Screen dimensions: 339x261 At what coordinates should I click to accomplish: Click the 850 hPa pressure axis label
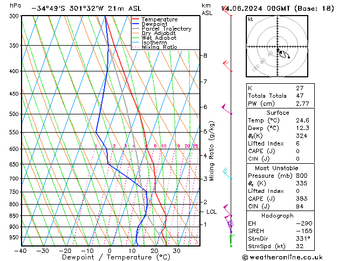pos(14,215)
